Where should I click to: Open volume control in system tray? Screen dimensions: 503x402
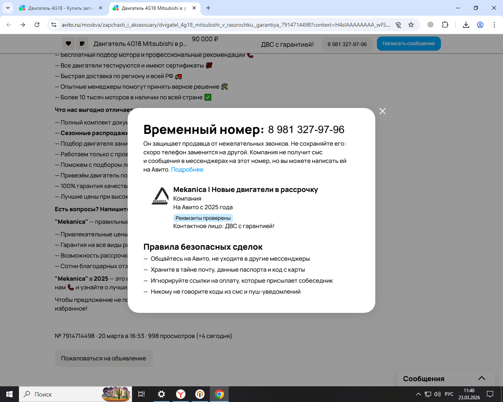437,394
